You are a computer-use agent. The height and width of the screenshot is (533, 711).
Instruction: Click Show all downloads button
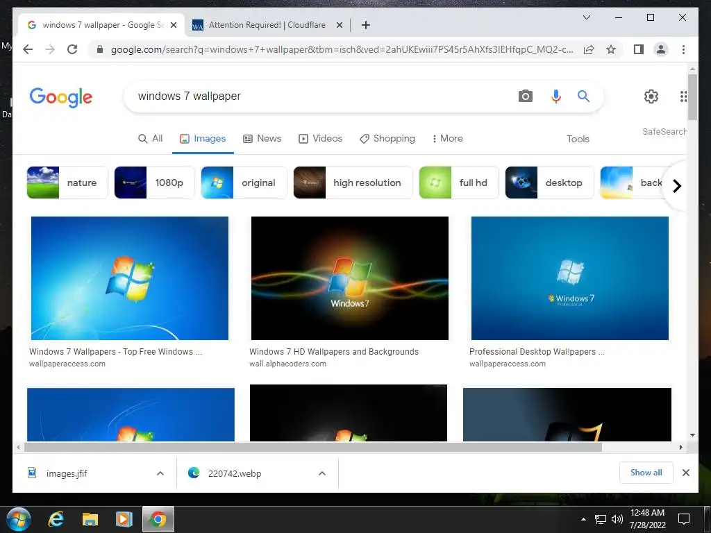click(646, 473)
